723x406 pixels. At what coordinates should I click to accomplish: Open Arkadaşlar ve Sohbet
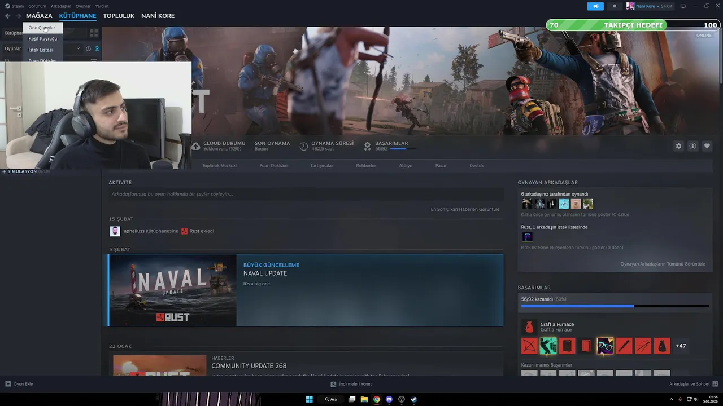(x=692, y=384)
